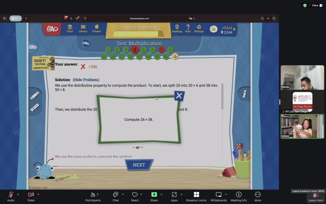
Task: Jump to question 7 in test
Action: (x=161, y=50)
